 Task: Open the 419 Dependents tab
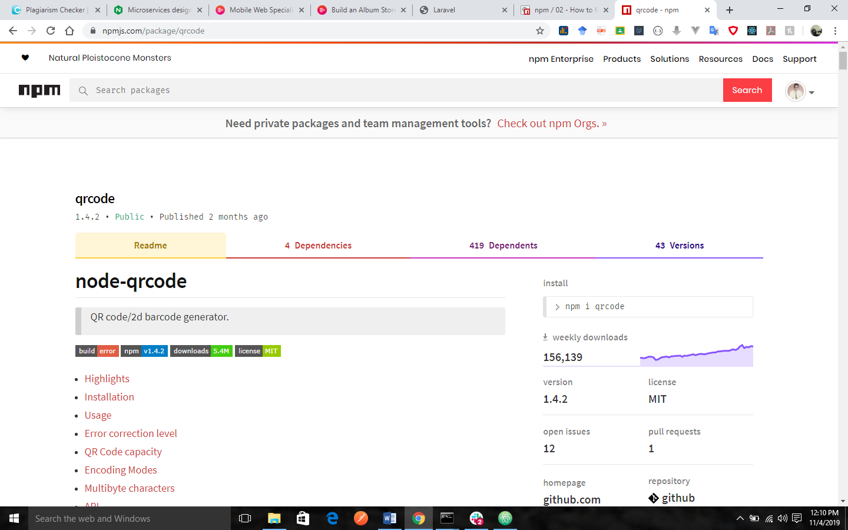tap(503, 246)
